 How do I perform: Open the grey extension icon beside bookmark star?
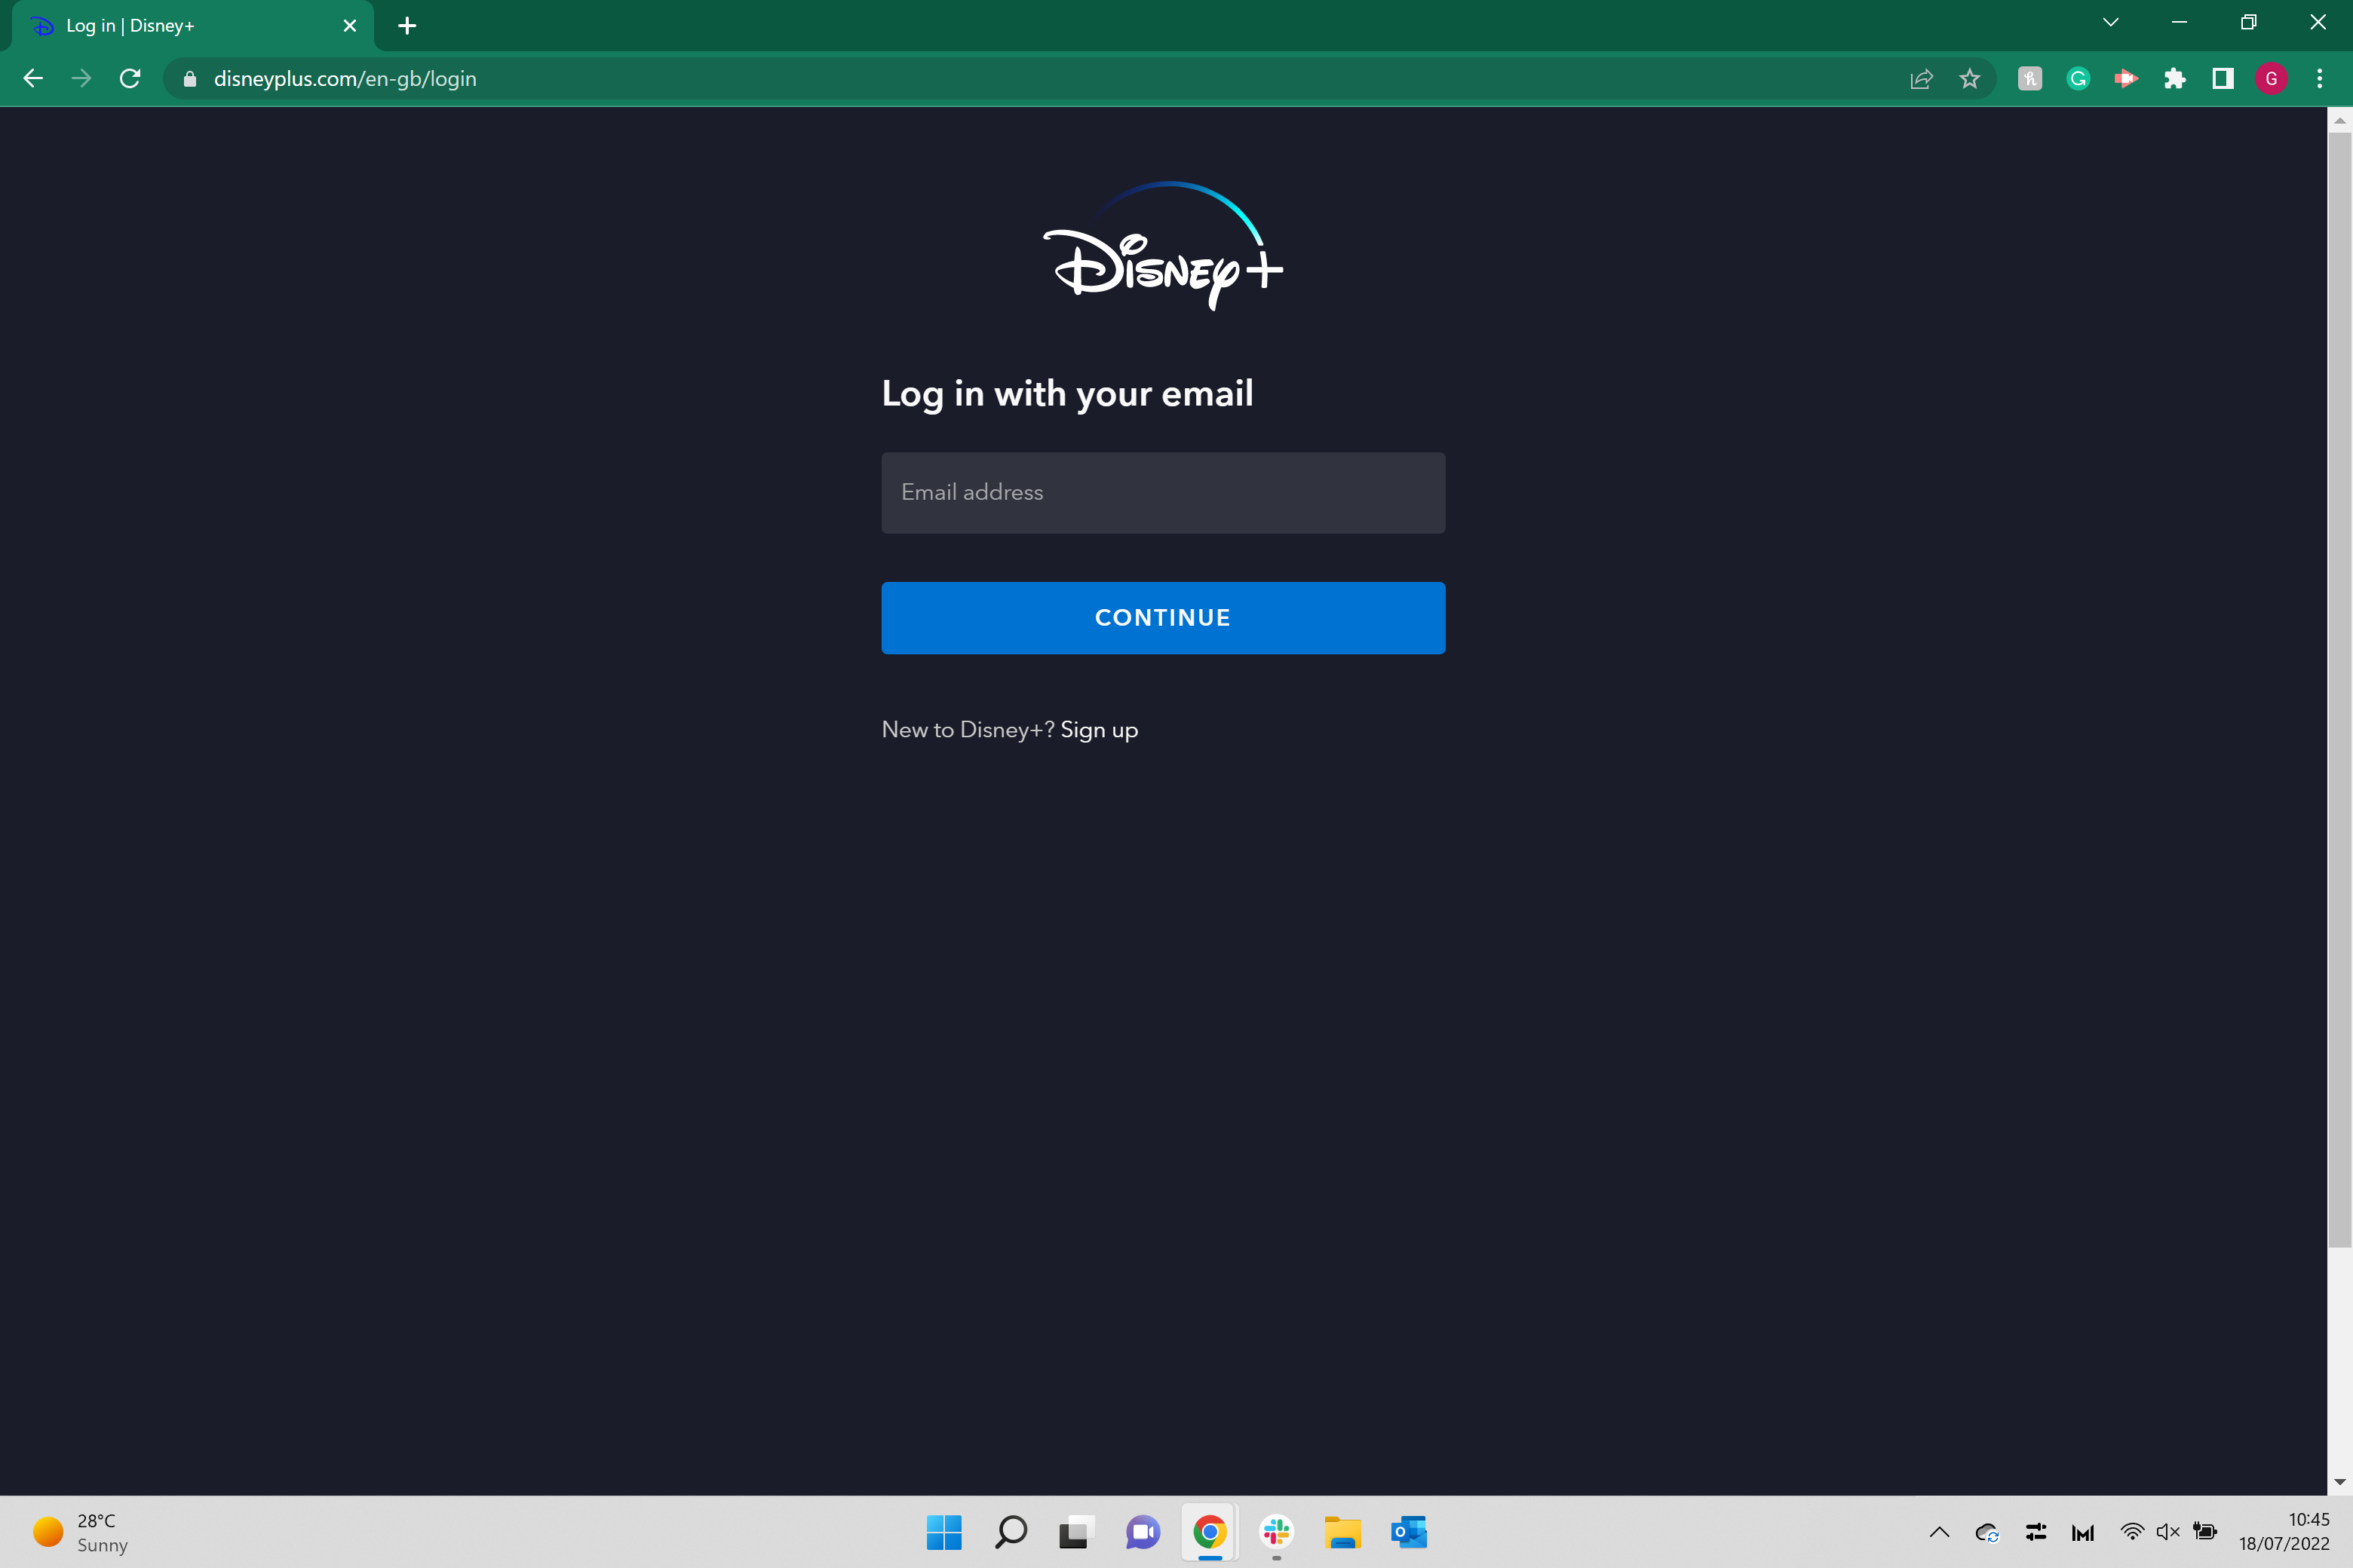(2030, 79)
